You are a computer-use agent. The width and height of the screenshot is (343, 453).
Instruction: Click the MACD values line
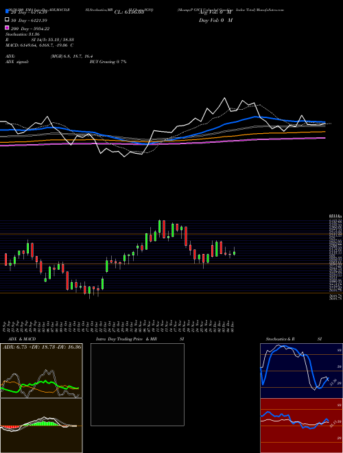point(39,45)
